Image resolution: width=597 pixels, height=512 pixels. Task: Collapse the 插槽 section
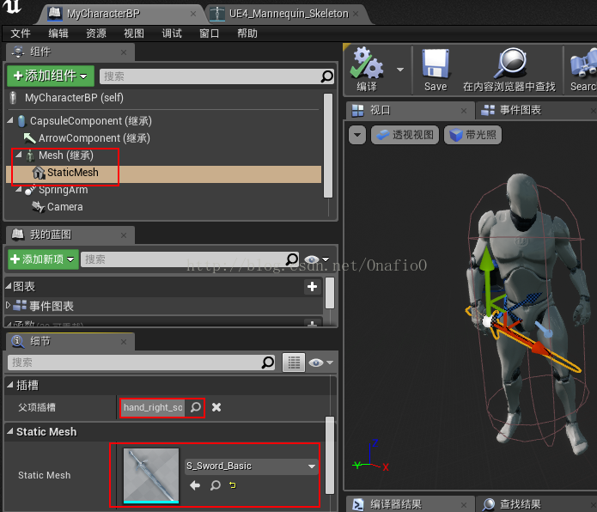point(10,385)
